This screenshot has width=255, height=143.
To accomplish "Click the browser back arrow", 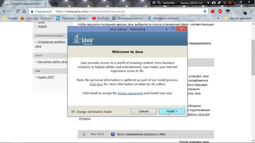I will (x=4, y=12).
